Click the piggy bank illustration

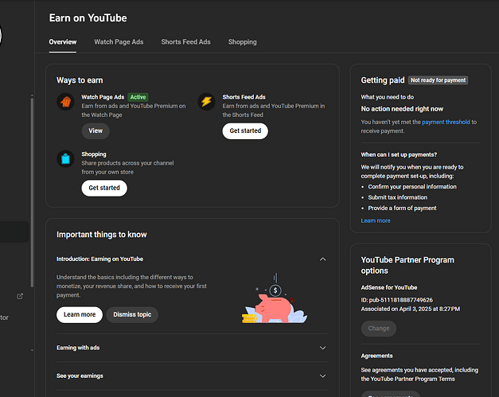(275, 298)
